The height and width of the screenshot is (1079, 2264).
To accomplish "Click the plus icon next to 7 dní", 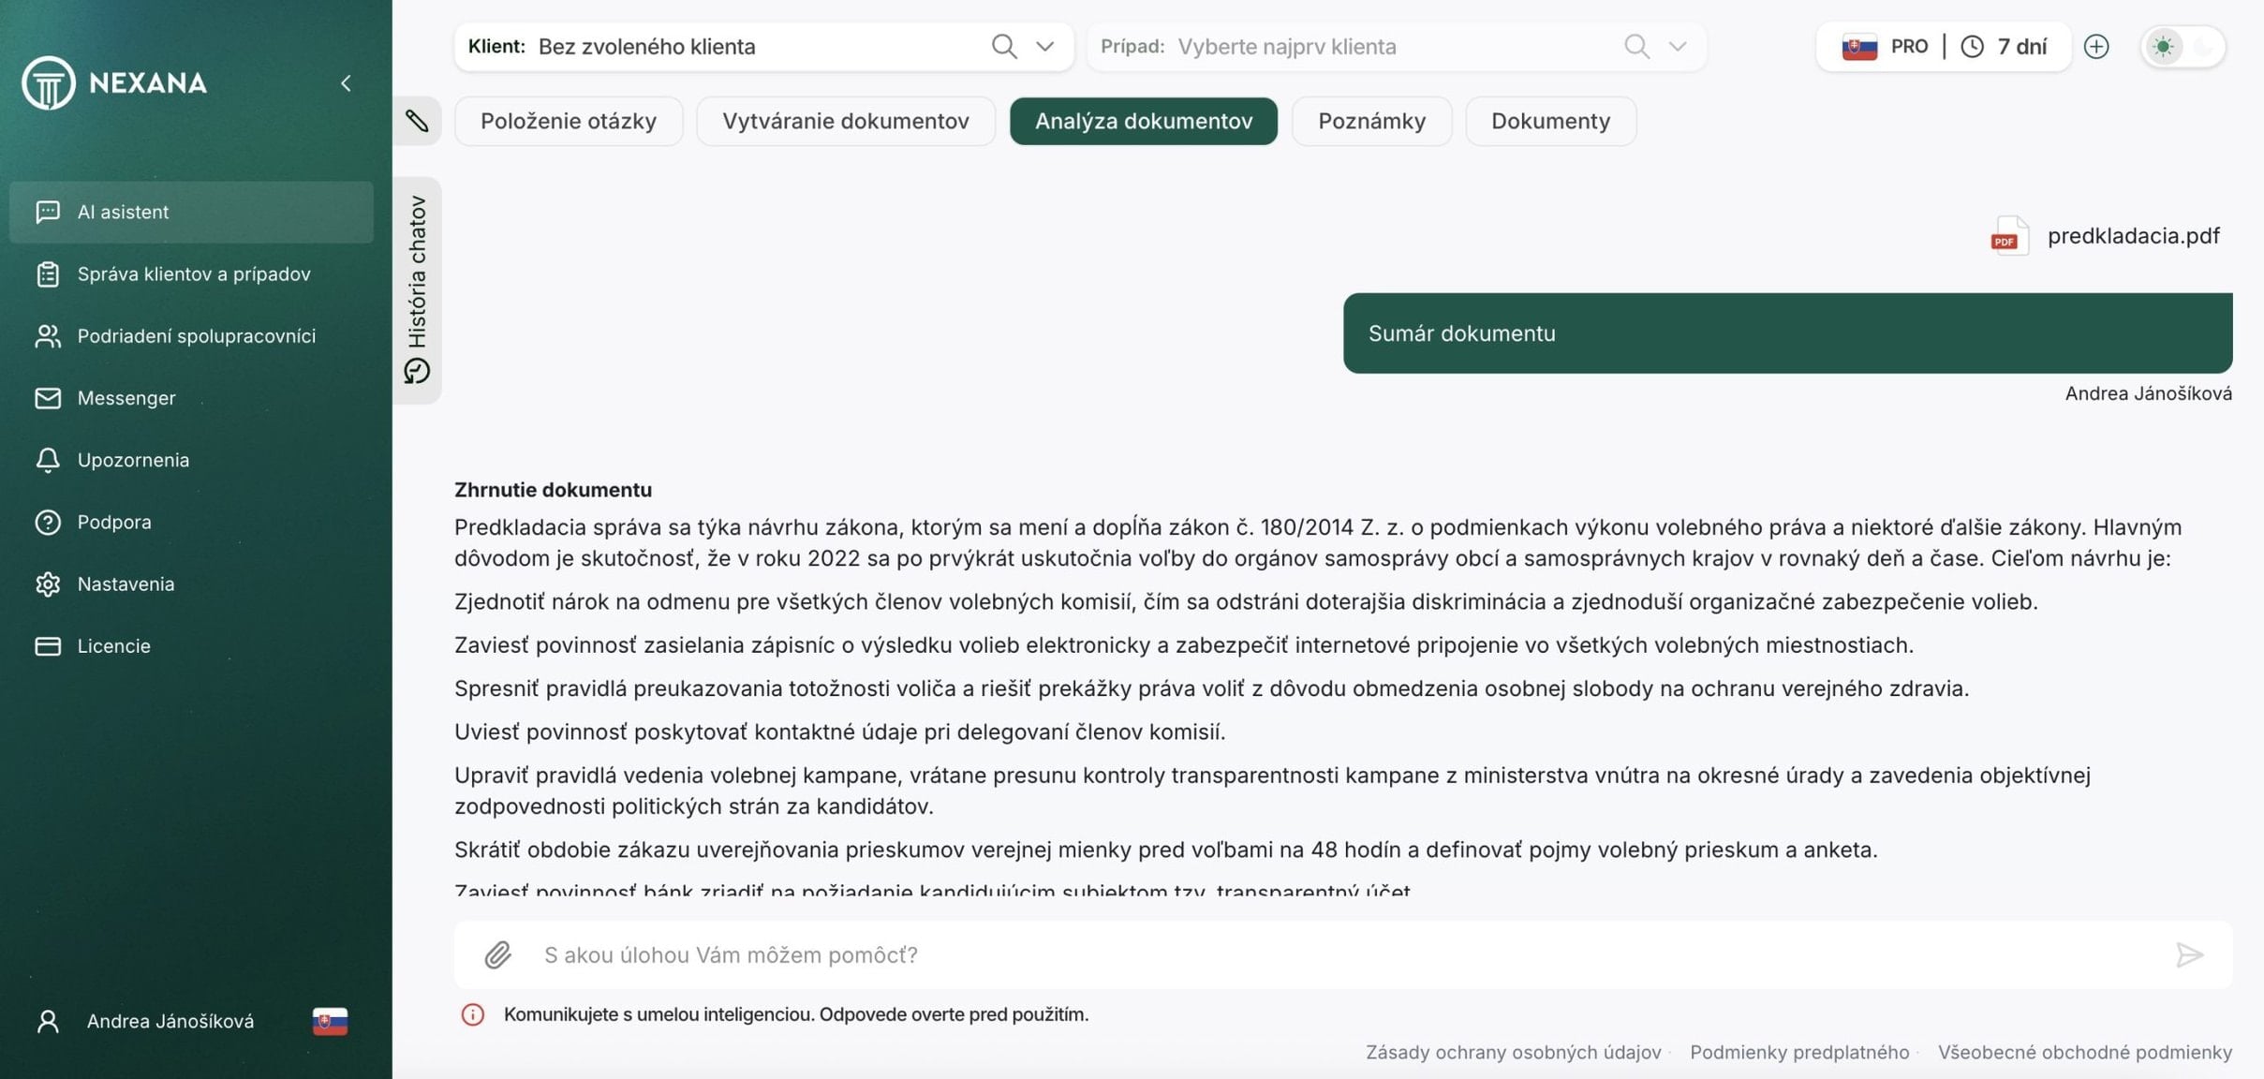I will pyautogui.click(x=2096, y=46).
